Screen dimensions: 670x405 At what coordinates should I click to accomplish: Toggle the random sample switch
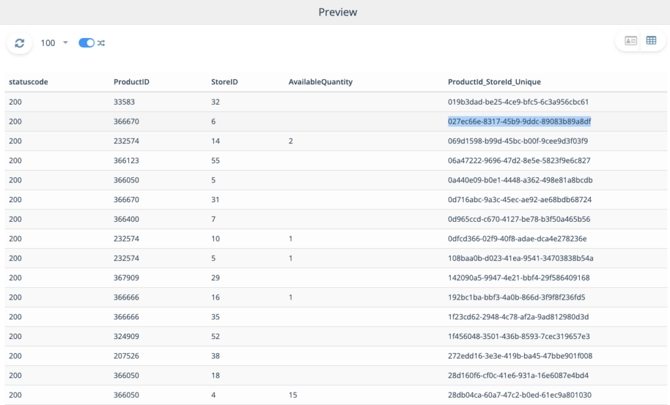pyautogui.click(x=86, y=43)
